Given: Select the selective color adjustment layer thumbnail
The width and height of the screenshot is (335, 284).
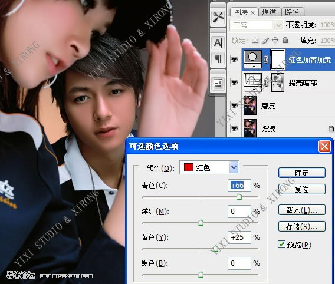Looking at the screenshot, I should pyautogui.click(x=252, y=60).
